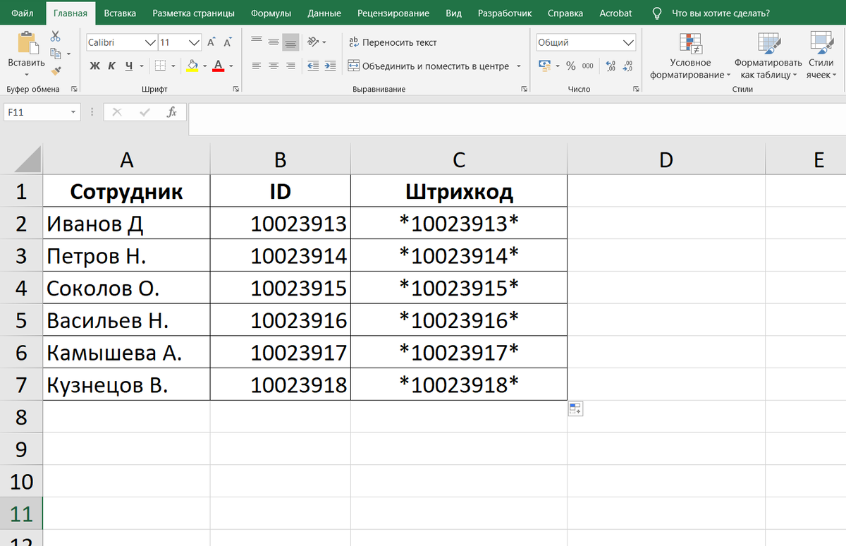Expand the Вставить paste options arrow
Image resolution: width=846 pixels, height=546 pixels.
pos(26,74)
